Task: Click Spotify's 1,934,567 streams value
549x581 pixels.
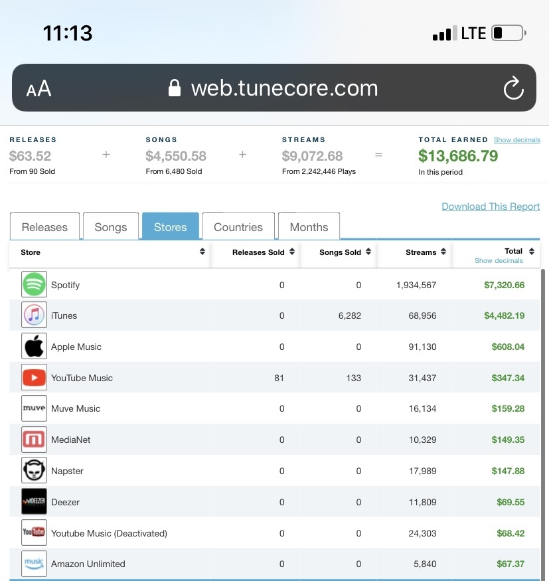Action: (x=416, y=285)
